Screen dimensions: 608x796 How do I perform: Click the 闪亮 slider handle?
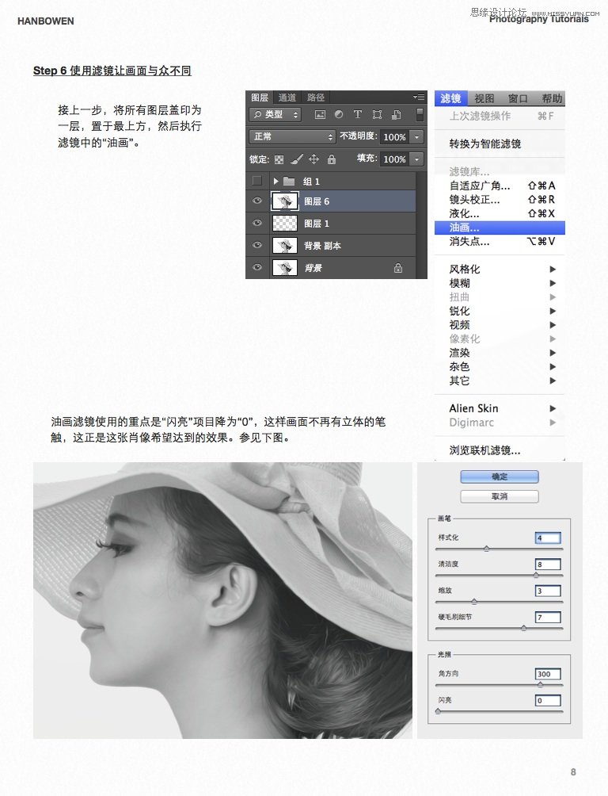click(438, 711)
